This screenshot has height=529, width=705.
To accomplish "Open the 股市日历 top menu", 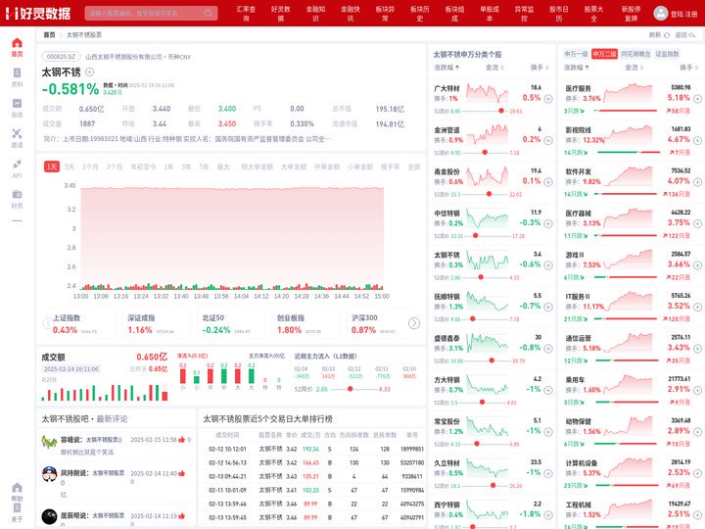I will pyautogui.click(x=559, y=14).
